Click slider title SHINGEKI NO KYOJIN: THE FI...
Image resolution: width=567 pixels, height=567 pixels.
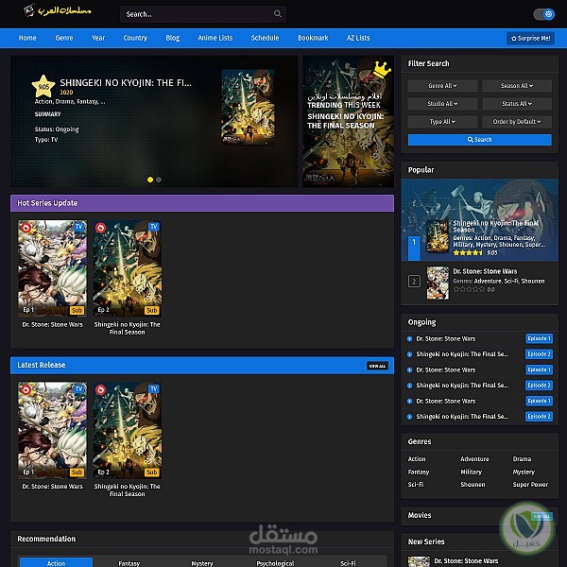(126, 83)
